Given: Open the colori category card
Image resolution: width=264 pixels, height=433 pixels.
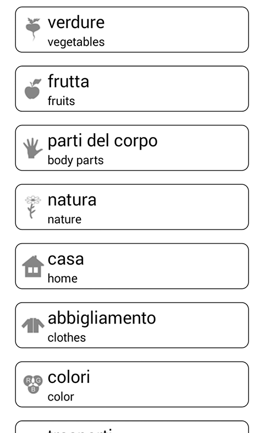Looking at the screenshot, I should pyautogui.click(x=132, y=384).
